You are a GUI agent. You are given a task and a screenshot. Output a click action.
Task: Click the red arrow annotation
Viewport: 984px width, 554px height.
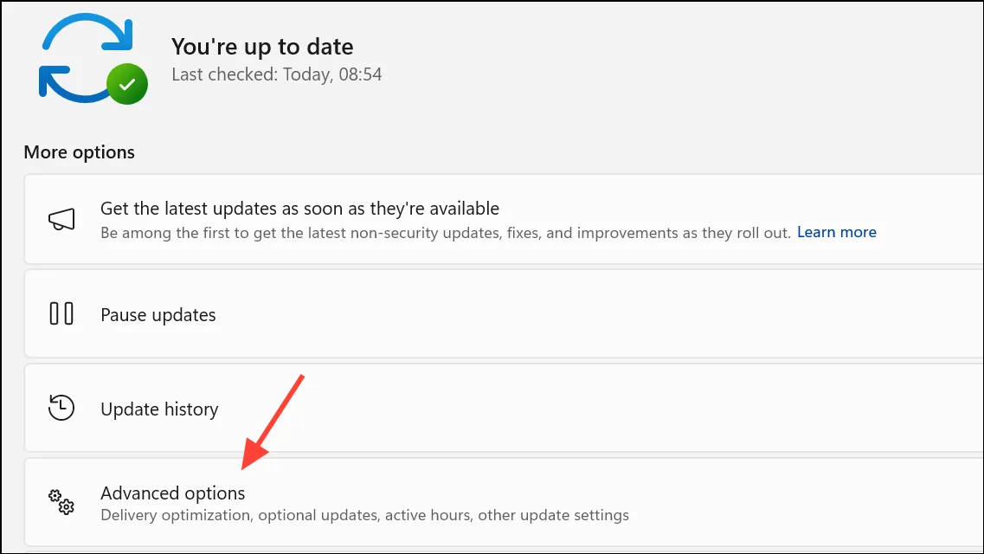coord(273,422)
